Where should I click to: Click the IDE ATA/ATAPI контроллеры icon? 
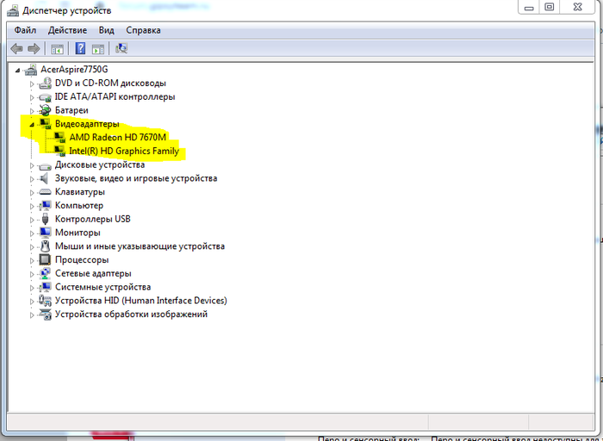[45, 96]
